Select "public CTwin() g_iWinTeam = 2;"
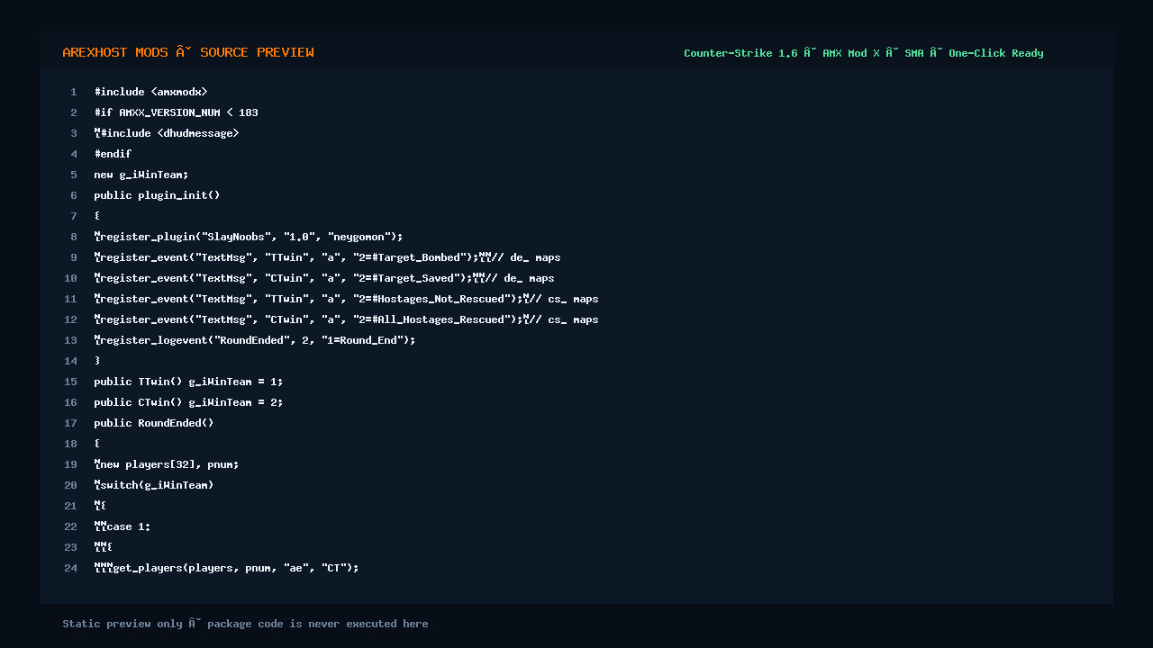The image size is (1153, 648). [188, 402]
